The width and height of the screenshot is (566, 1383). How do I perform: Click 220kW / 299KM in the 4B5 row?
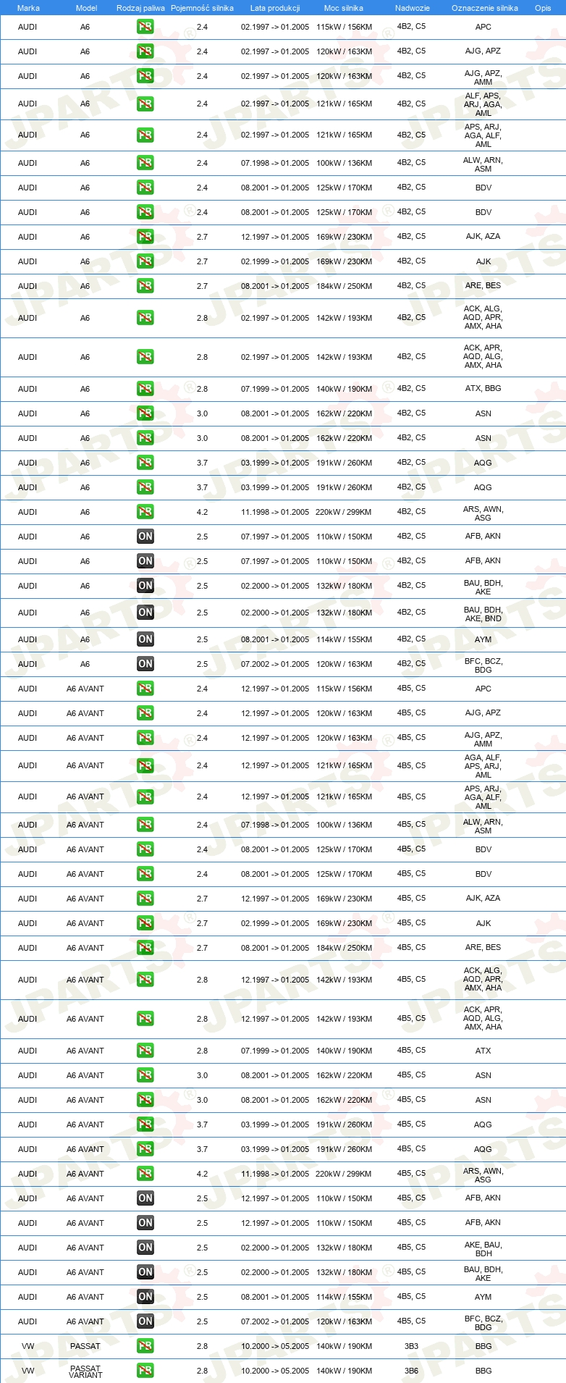coord(344,1174)
